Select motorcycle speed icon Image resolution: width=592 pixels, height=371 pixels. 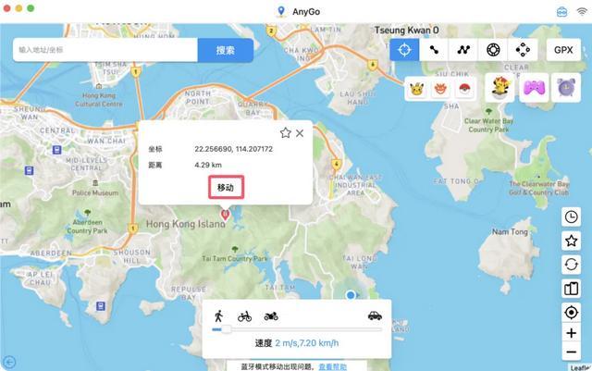pyautogui.click(x=271, y=315)
